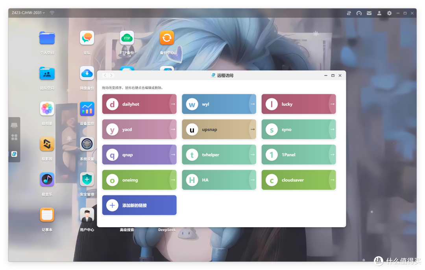Open the mail envelope icon in top bar
425x270 pixels.
369,13
